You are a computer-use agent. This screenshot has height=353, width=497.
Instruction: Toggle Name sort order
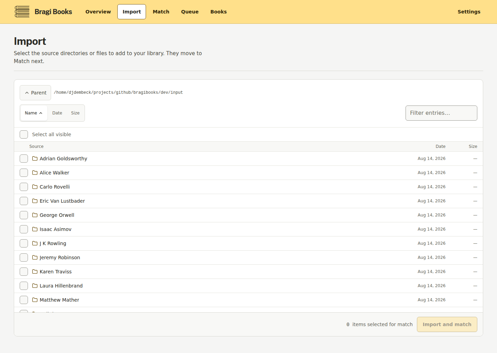point(33,113)
